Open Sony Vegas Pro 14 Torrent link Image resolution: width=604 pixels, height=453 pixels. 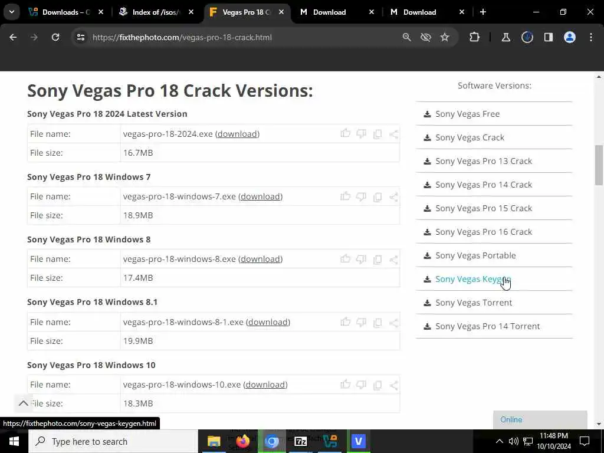click(487, 326)
